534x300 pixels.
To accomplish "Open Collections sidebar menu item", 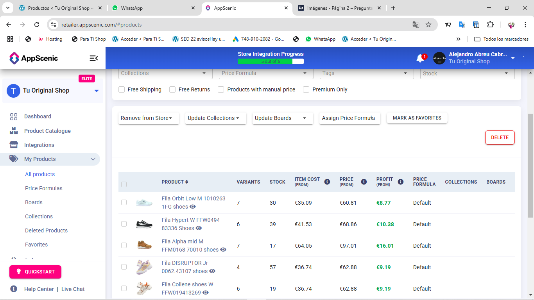I will pyautogui.click(x=39, y=216).
